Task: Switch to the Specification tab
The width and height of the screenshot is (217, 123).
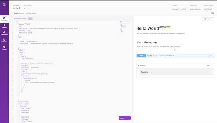Action: 19,13
